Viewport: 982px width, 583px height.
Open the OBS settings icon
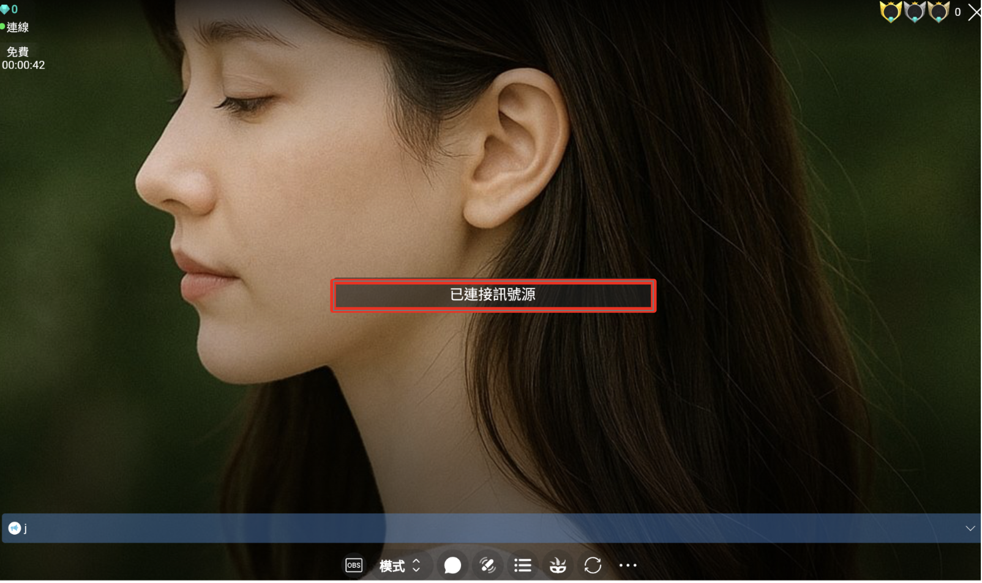tap(354, 565)
